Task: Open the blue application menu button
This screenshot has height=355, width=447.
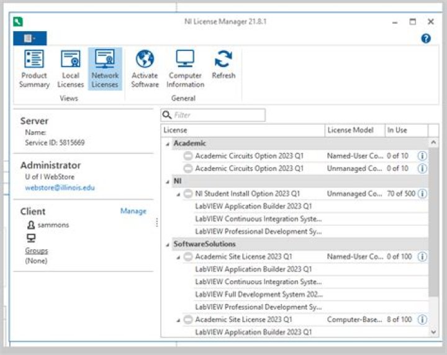Action: (x=29, y=39)
